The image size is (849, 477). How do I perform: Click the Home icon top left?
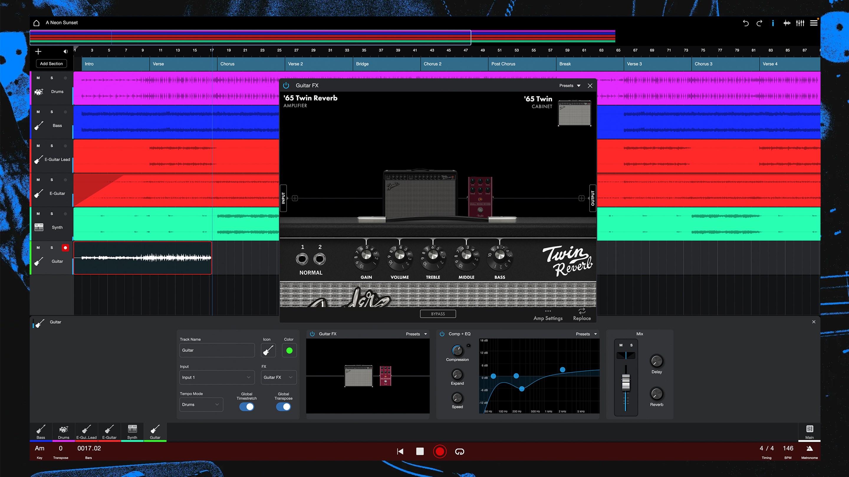(36, 23)
